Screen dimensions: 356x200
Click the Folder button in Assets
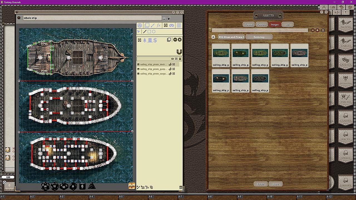261,184
